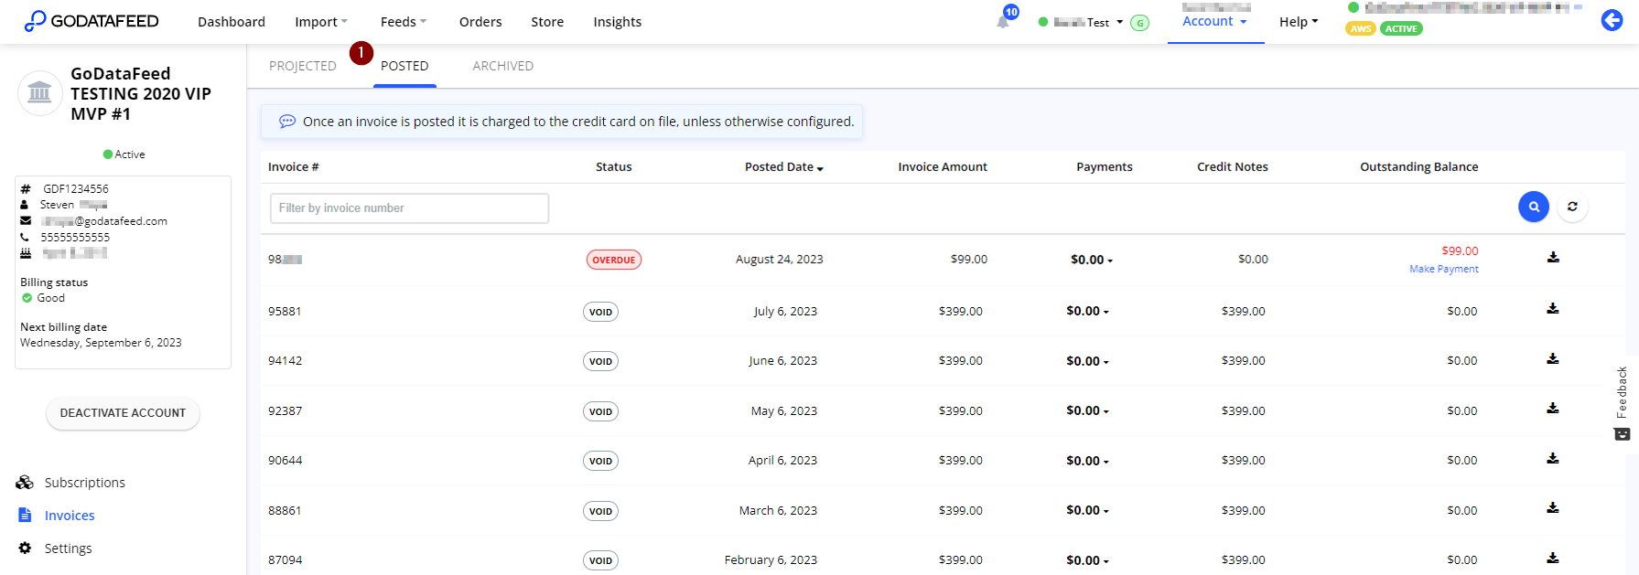Download invoice 88861

tap(1552, 508)
